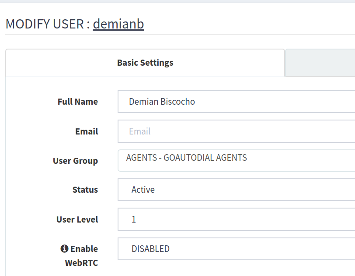The image size is (355, 276).
Task: Click the Email label
Action: click(x=87, y=131)
